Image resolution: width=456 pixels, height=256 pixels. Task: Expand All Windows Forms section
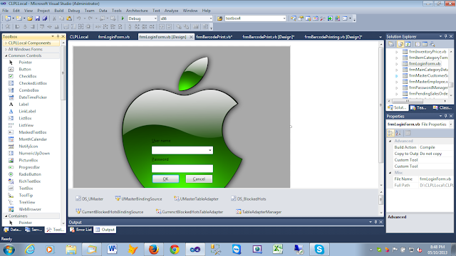tap(6, 49)
